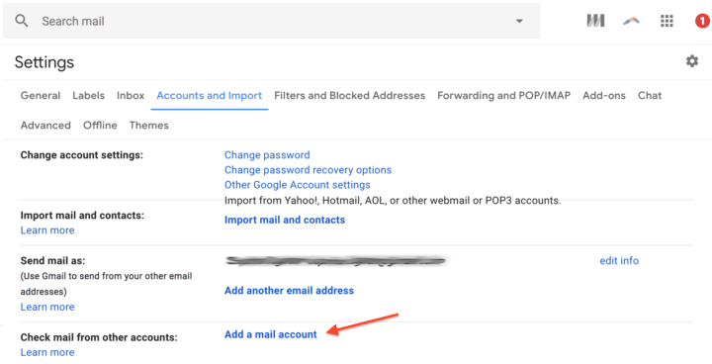Click the striped M extension icon

point(595,21)
